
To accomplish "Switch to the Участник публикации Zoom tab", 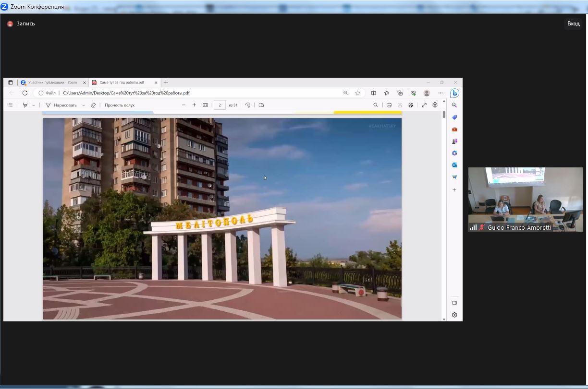I will (x=52, y=83).
